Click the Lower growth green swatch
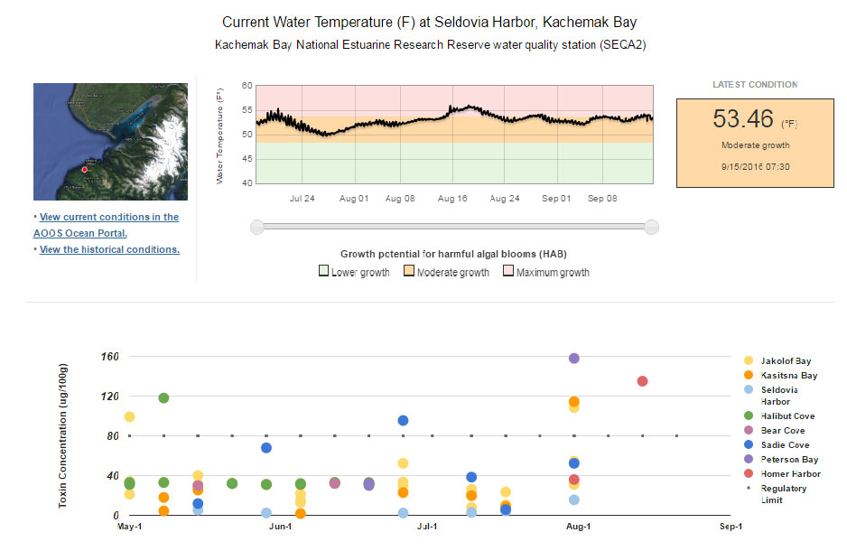847x551 pixels. 324,272
